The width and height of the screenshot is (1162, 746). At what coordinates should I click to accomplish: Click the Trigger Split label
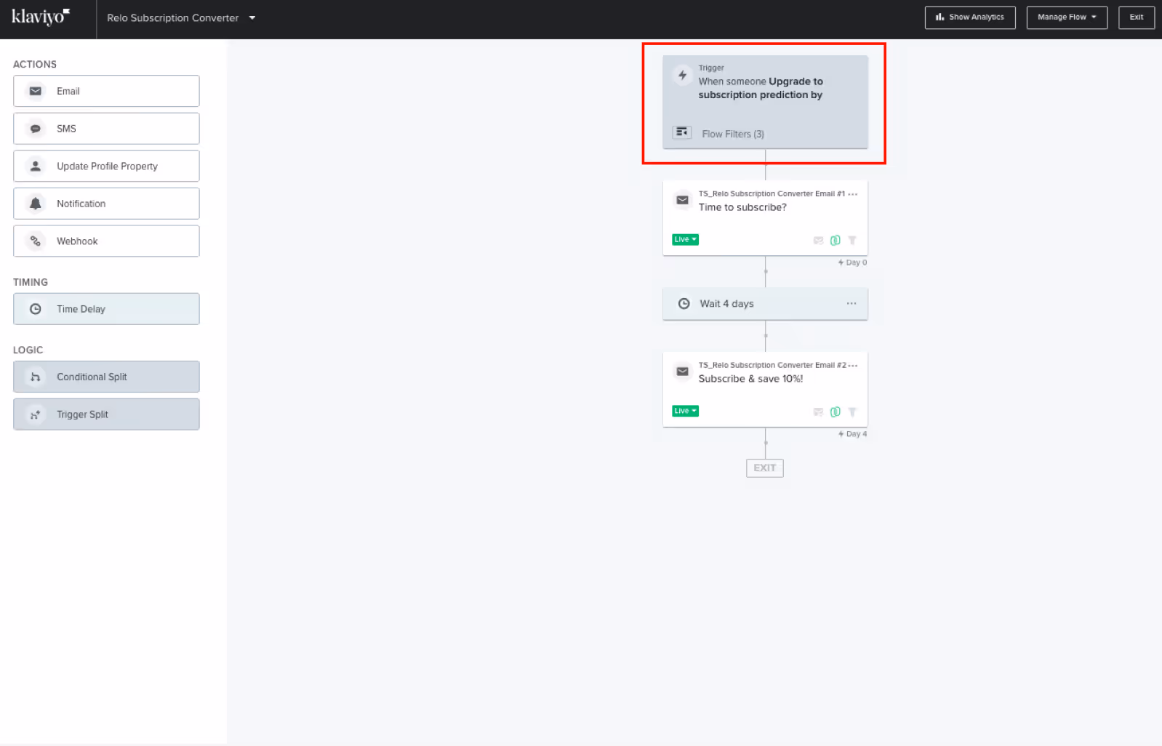coord(82,414)
